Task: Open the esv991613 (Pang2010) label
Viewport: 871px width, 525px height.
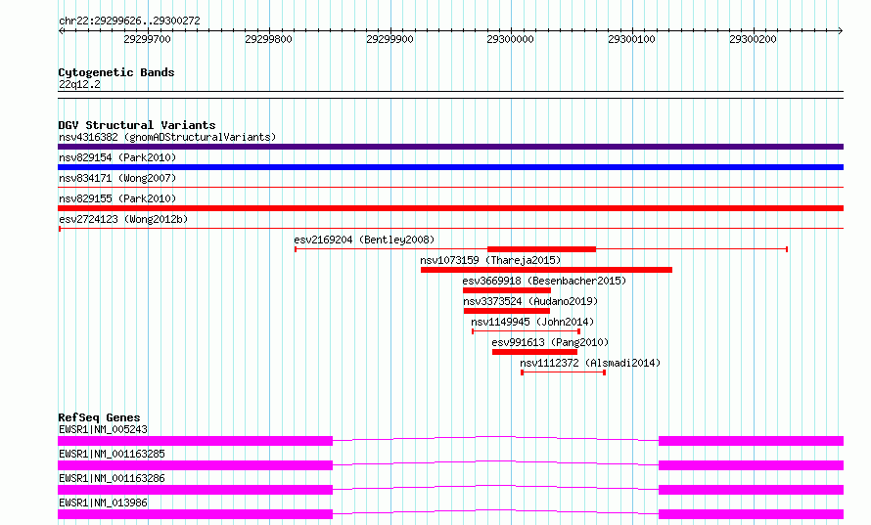Action: click(550, 342)
